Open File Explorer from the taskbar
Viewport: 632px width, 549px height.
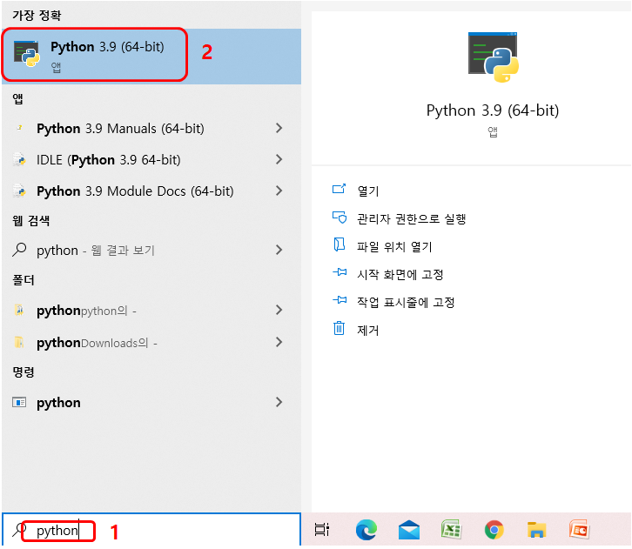click(536, 530)
